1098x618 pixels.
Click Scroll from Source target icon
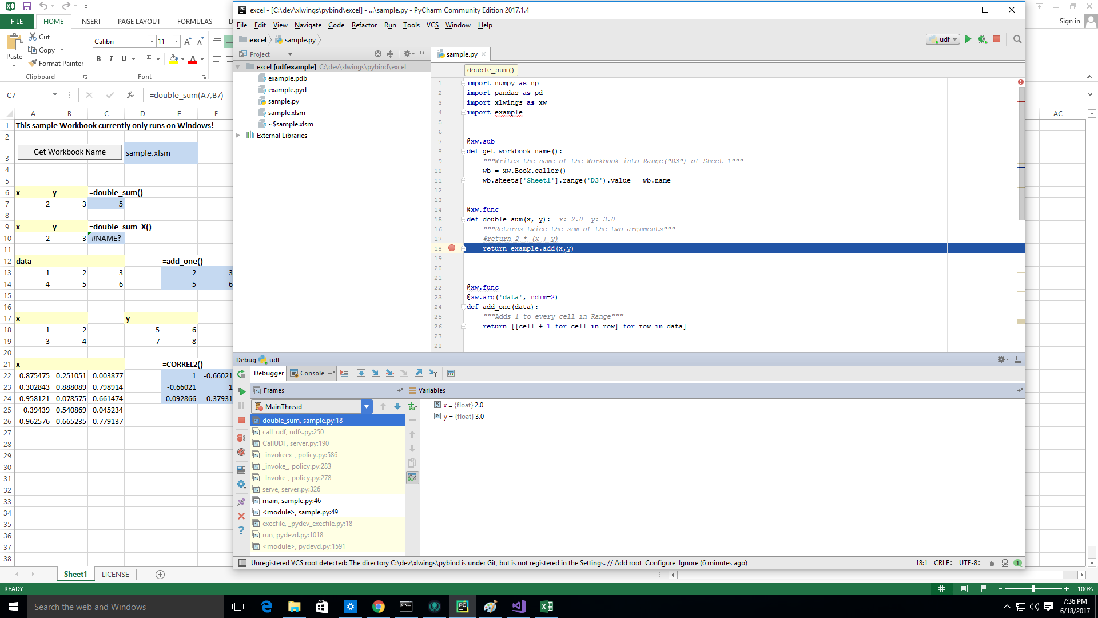[378, 54]
